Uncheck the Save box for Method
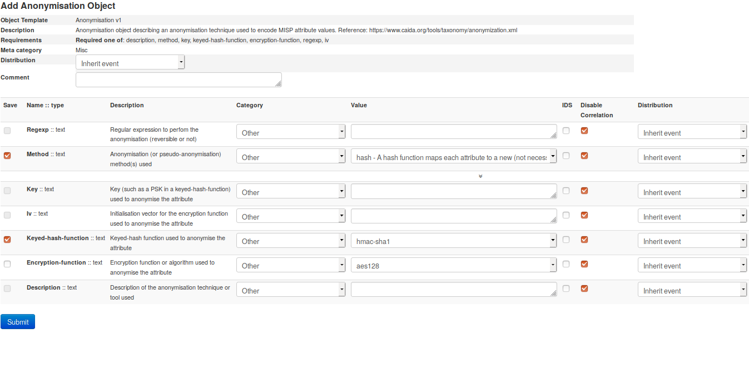 7,156
